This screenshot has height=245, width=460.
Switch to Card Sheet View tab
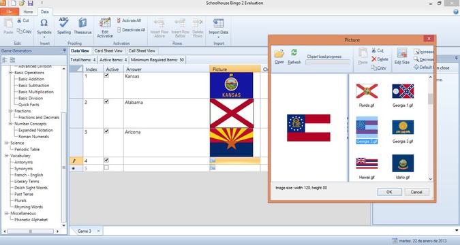point(108,50)
